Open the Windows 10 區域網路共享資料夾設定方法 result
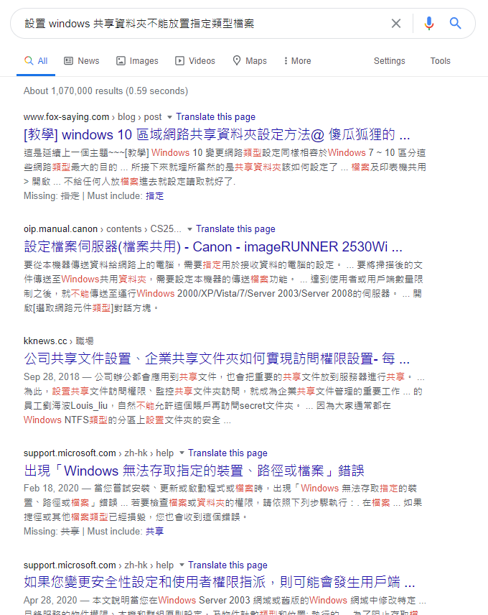This screenshot has height=615, width=488. pos(217,134)
